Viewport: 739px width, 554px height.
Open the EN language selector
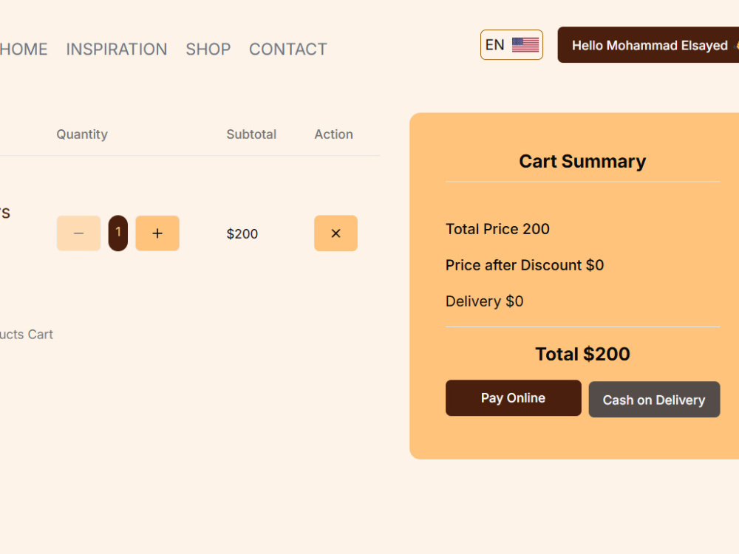511,45
